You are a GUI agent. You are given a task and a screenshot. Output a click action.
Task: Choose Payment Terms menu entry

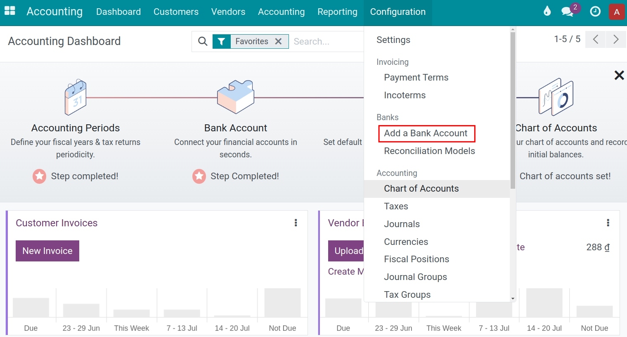[x=416, y=78]
